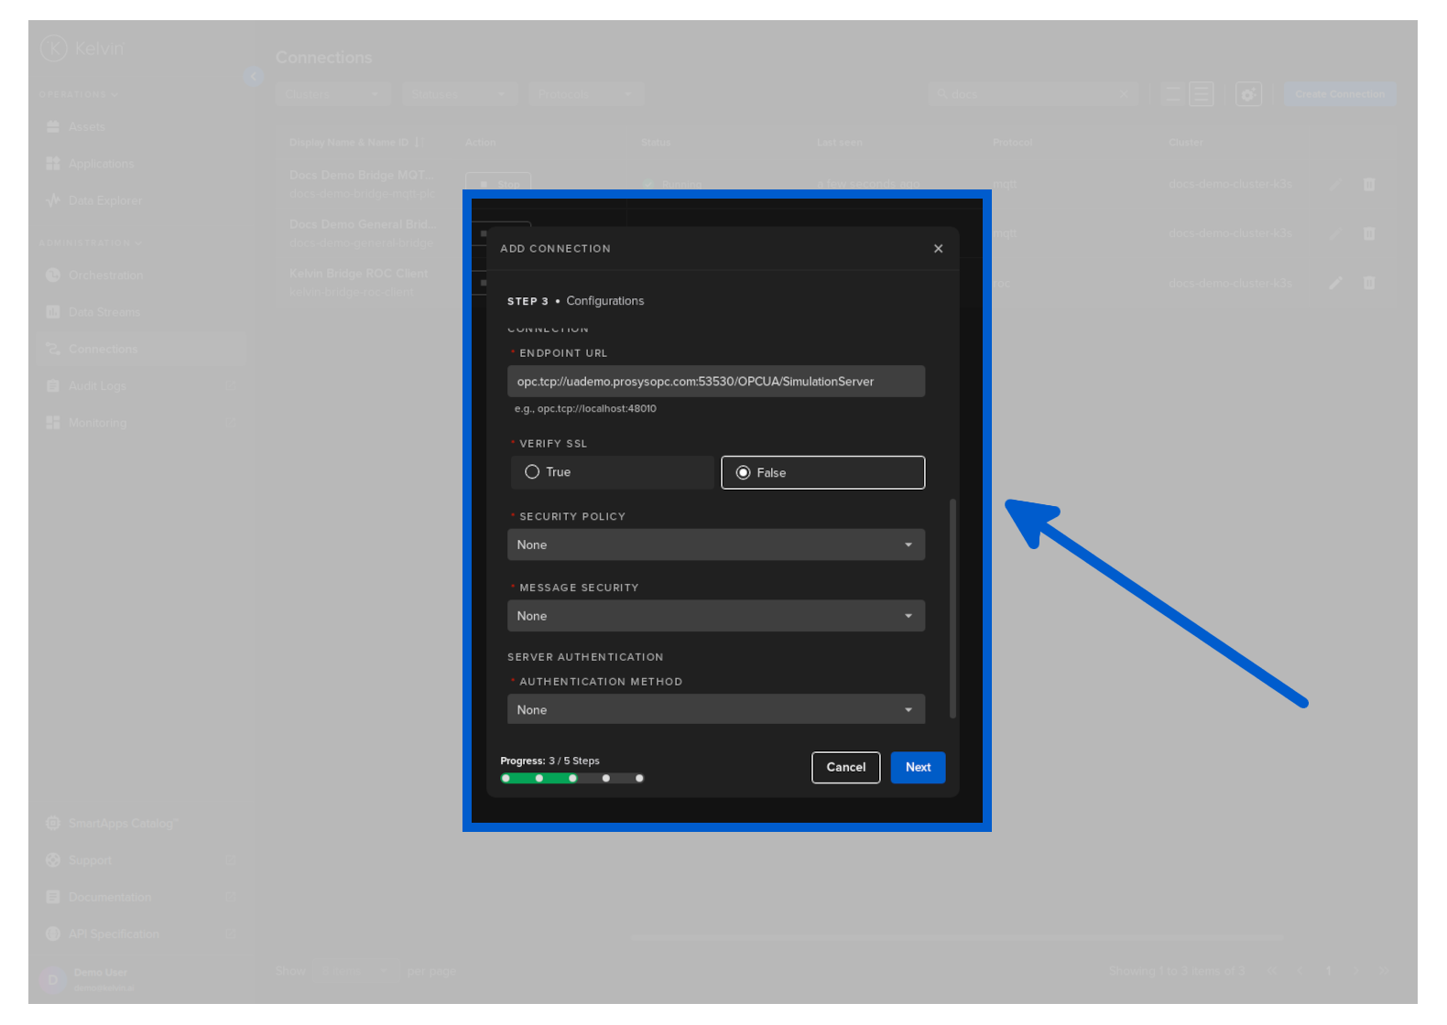Delete the Docs Demo Bridge MQTT connection

[x=1368, y=185]
